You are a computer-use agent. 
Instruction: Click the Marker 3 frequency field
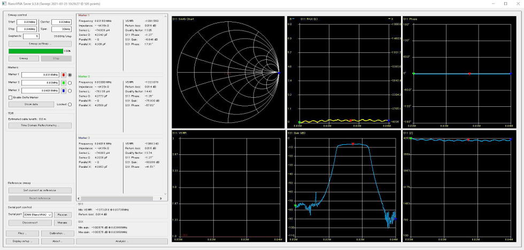pos(41,91)
